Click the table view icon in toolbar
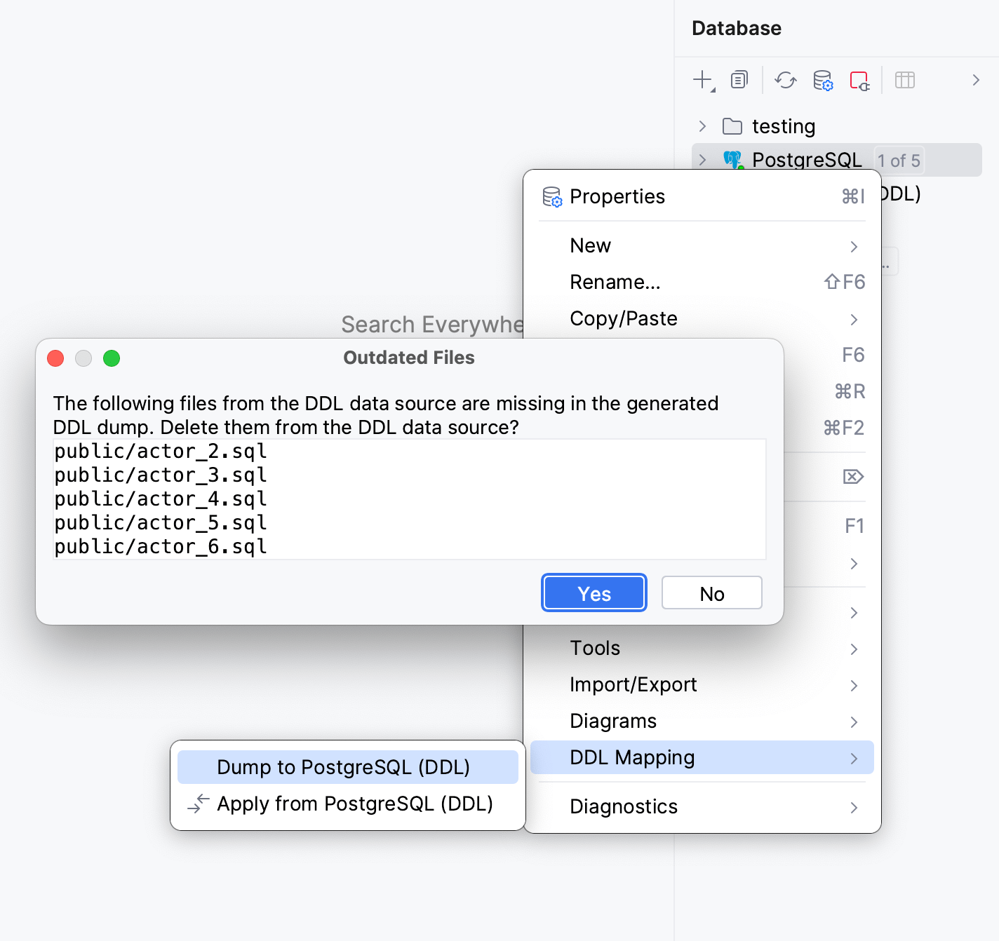Viewport: 999px width, 941px height. coord(904,80)
